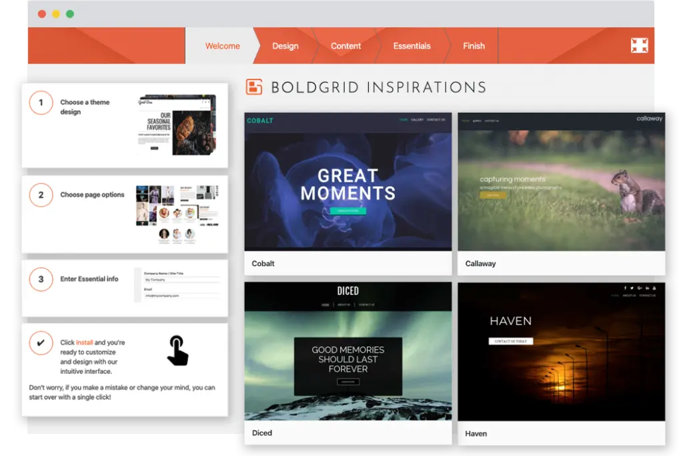Go to the Content step tab
The width and height of the screenshot is (683, 456).
(346, 46)
